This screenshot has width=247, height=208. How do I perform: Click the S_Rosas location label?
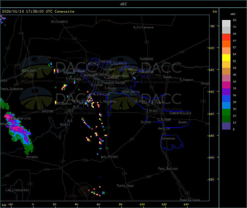[x=110, y=88]
